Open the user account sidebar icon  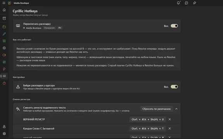tap(4, 127)
